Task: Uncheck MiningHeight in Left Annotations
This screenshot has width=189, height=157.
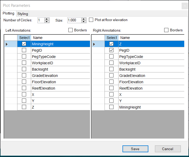Action: (24, 44)
